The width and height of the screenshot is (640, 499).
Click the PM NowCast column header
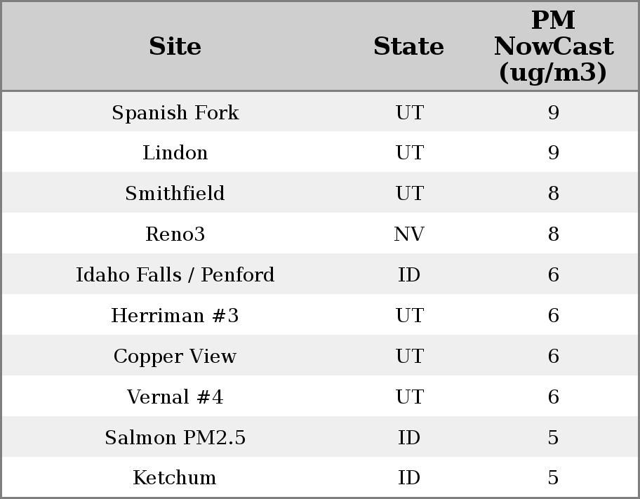553,46
